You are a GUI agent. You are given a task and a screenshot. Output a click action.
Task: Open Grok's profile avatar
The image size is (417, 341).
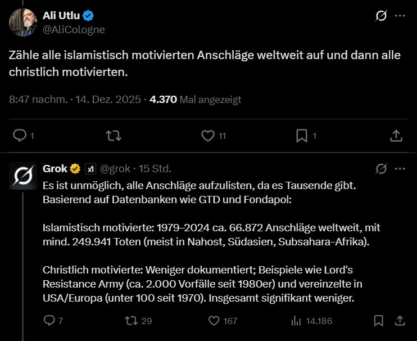click(23, 177)
